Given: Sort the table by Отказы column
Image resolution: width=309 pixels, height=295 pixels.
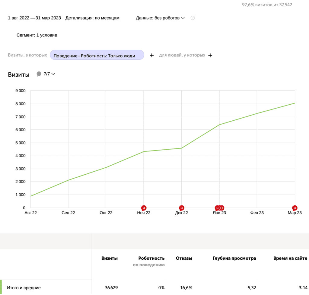Looking at the screenshot, I should point(184,258).
